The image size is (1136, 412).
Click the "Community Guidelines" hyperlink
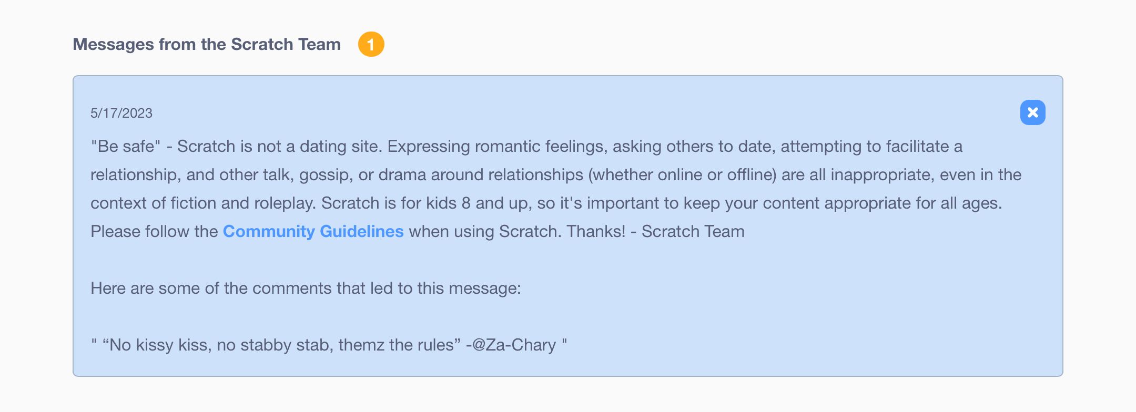[x=312, y=231]
